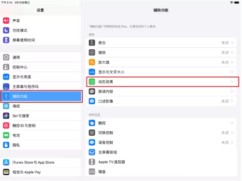Viewport: 242px width, 181px height.
Task: Tap the 通用 gear icon
Action: coord(6,57)
